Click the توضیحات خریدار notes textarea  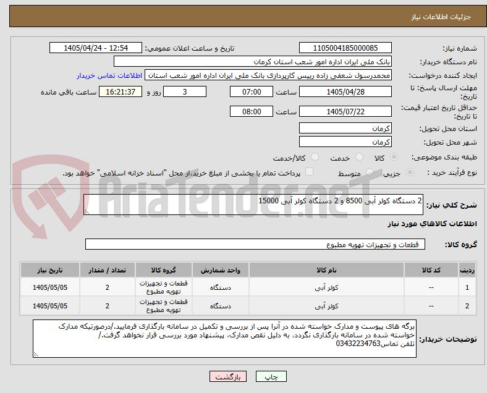pyautogui.click(x=224, y=339)
